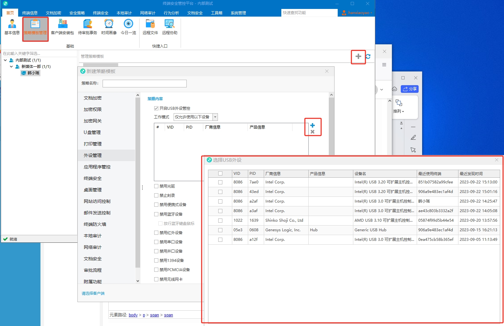Collapse 新媒体一部 tree node

click(x=11, y=66)
